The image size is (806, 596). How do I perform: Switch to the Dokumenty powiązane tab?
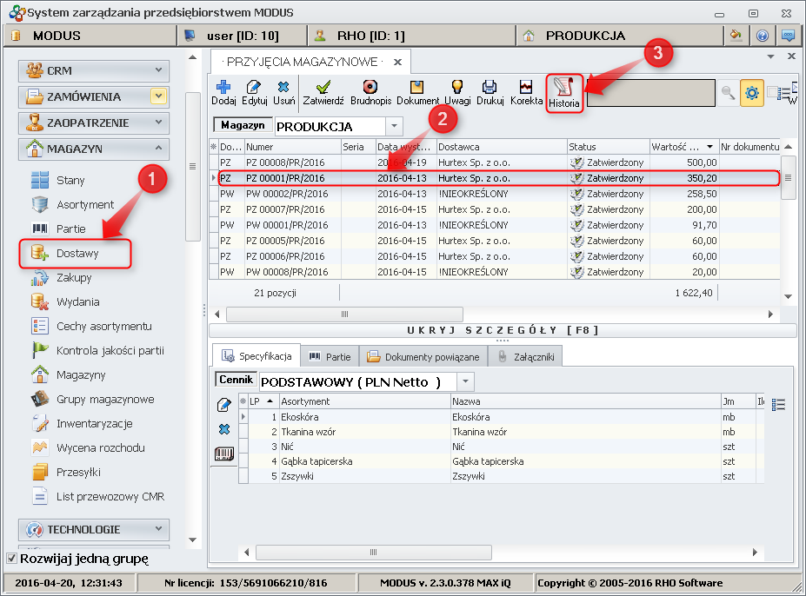click(423, 356)
